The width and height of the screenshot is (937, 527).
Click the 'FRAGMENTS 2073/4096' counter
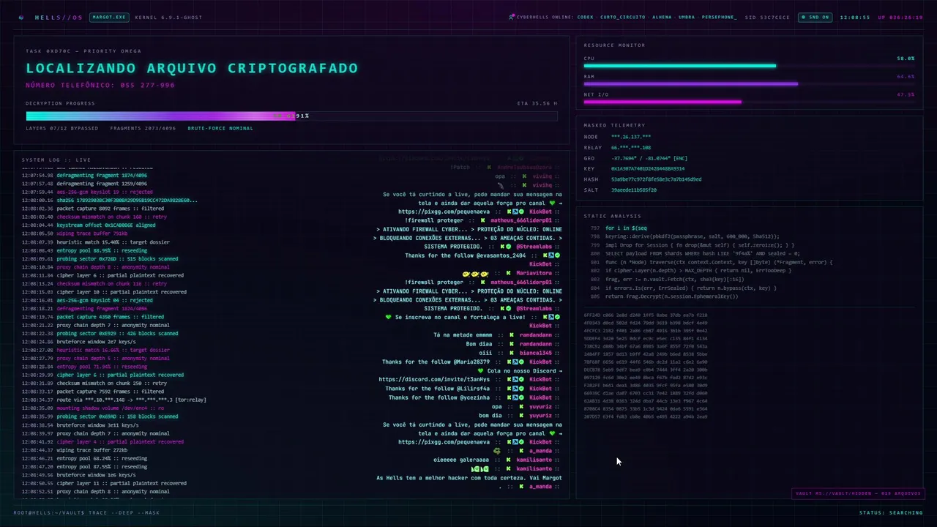click(143, 128)
